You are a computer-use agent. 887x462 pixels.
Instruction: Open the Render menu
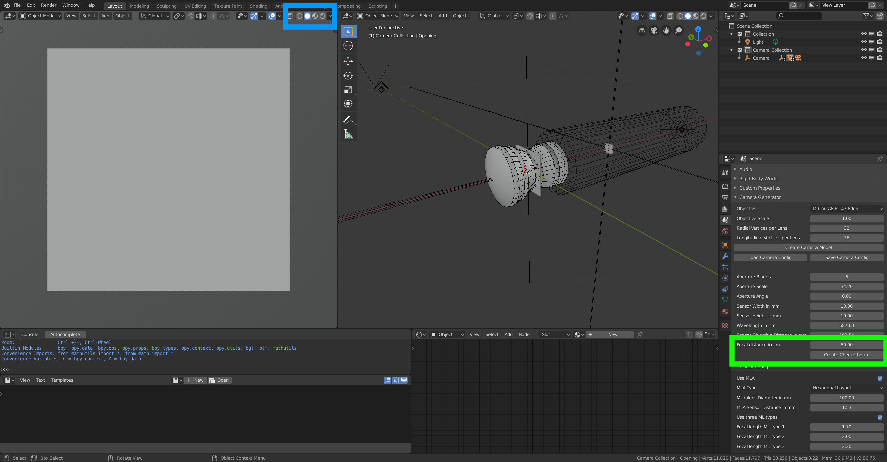(x=49, y=5)
